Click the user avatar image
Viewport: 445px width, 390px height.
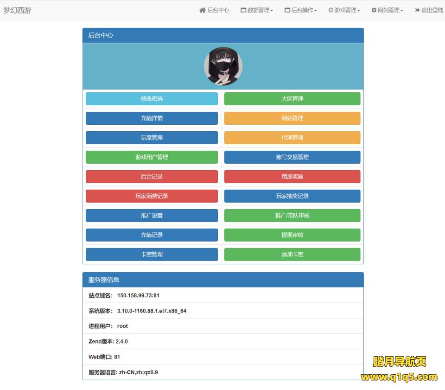[x=223, y=65]
